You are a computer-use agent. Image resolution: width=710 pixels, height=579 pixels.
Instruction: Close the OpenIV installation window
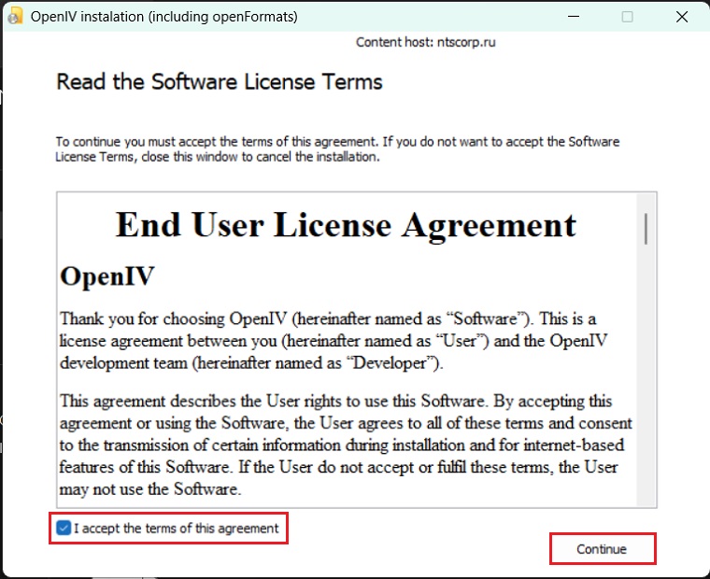pos(682,17)
